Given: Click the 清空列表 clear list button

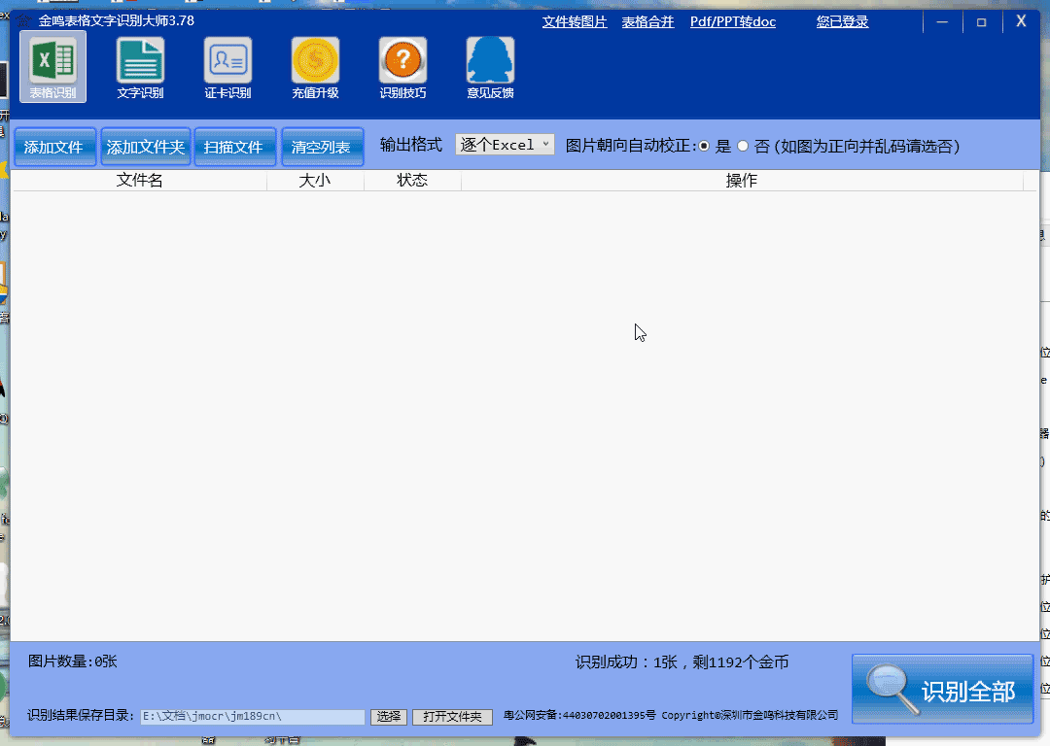Looking at the screenshot, I should click(322, 147).
